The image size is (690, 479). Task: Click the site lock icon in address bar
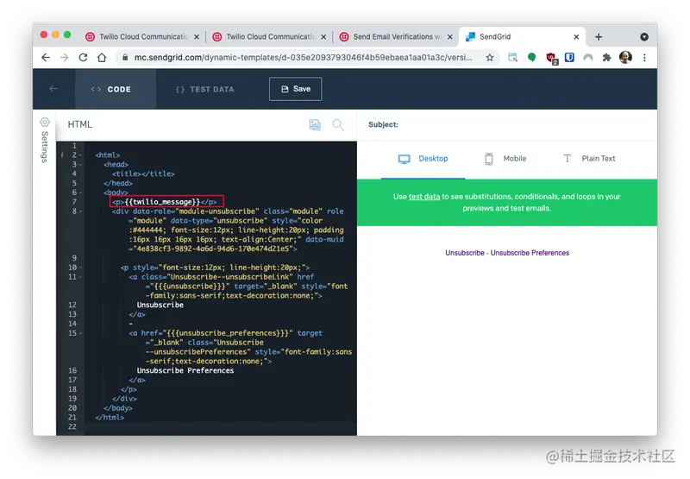click(x=125, y=57)
